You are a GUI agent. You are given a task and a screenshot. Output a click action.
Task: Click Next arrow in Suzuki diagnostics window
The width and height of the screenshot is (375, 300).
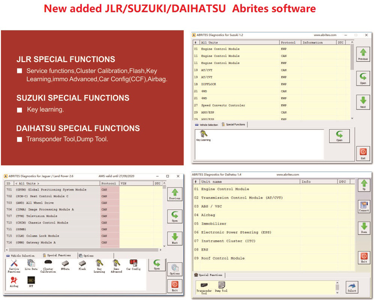click(x=363, y=102)
